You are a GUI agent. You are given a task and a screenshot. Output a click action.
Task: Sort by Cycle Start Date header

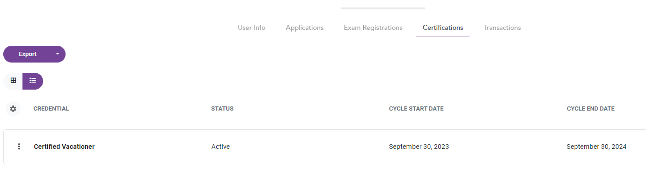click(416, 109)
